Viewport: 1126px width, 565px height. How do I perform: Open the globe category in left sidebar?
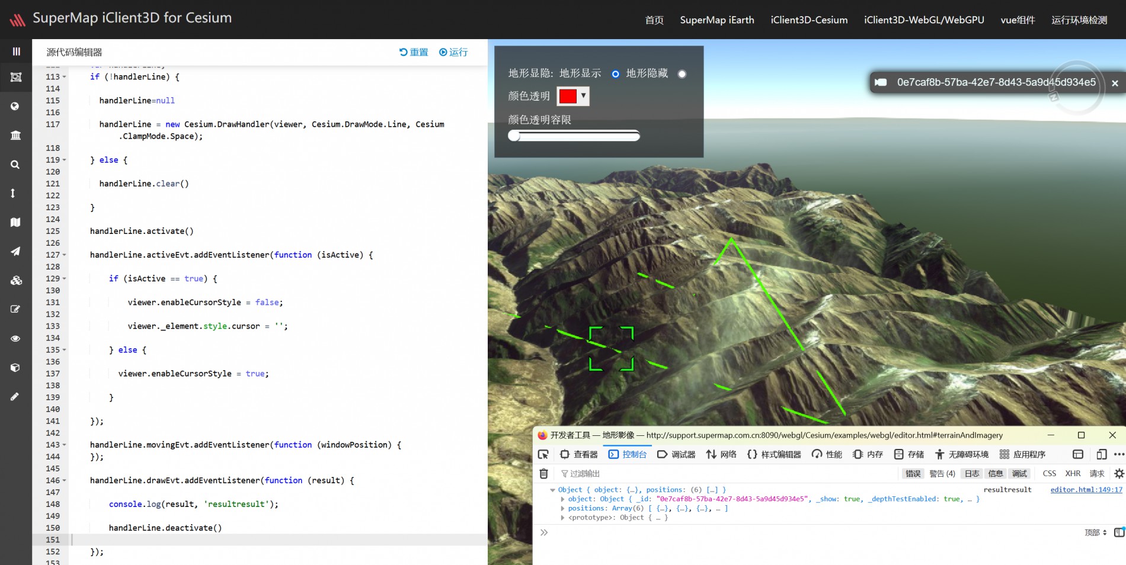click(x=15, y=106)
